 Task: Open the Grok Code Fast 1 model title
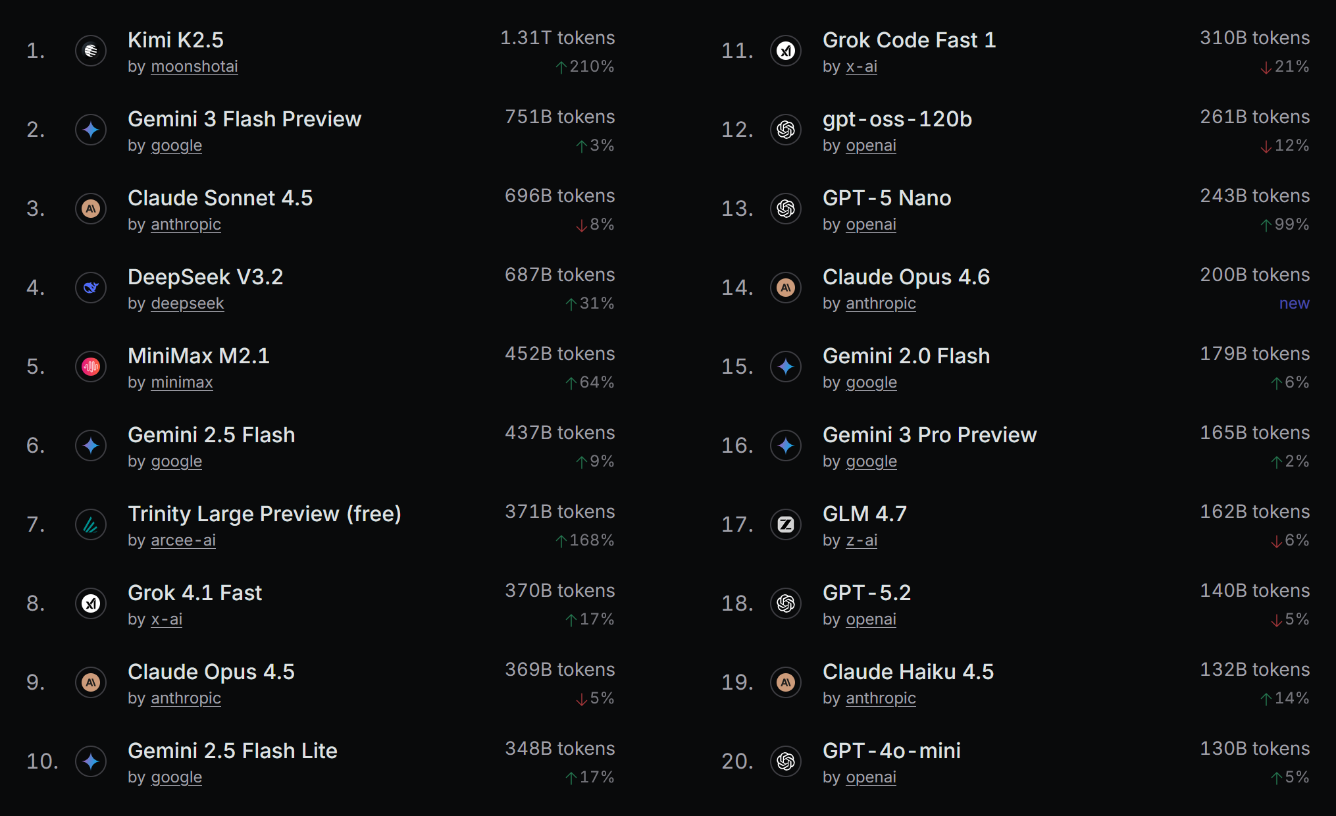pos(909,40)
